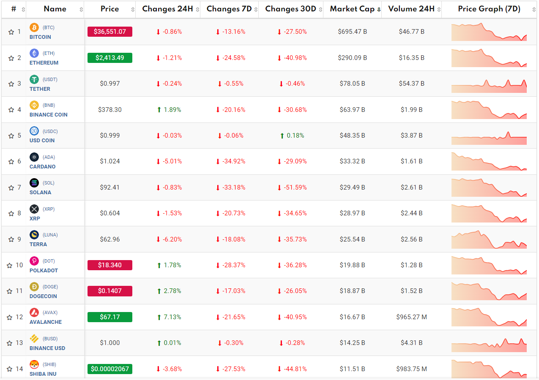The image size is (539, 380).
Task: Click Solana 30D change -51.59%
Action: tap(292, 187)
